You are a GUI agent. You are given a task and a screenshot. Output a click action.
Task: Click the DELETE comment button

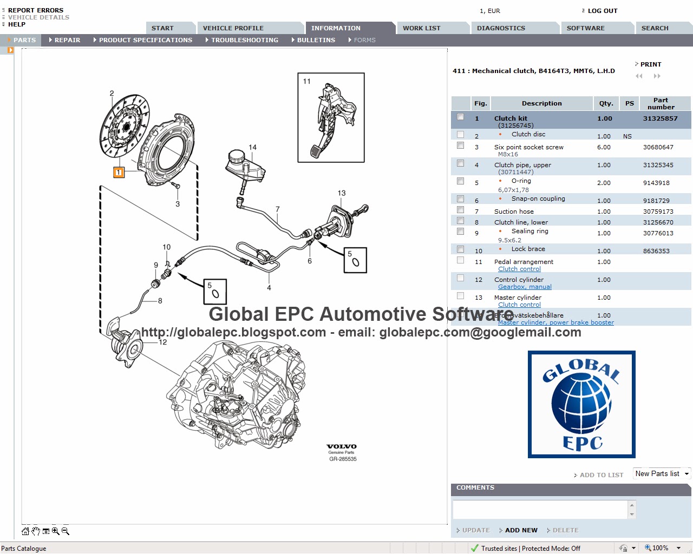(565, 530)
